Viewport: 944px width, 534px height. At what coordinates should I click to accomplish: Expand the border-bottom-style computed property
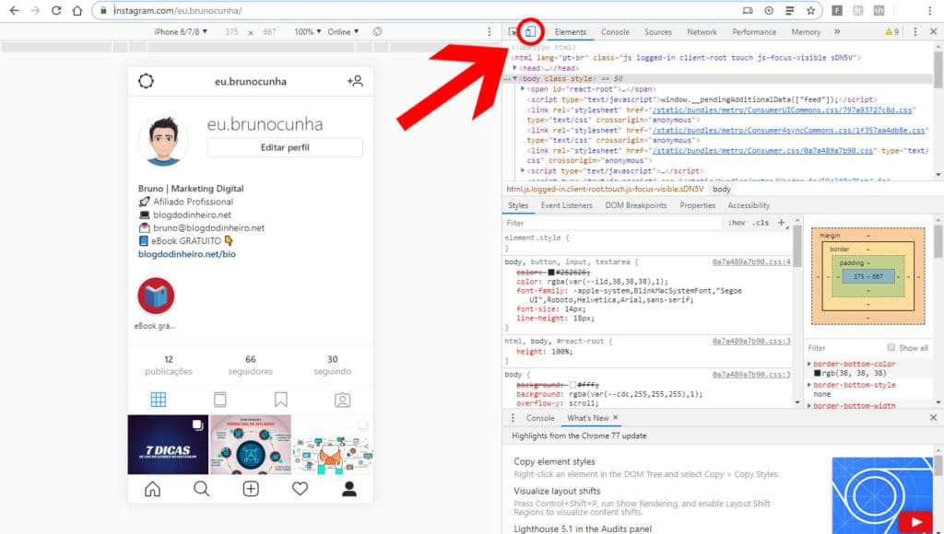click(809, 385)
